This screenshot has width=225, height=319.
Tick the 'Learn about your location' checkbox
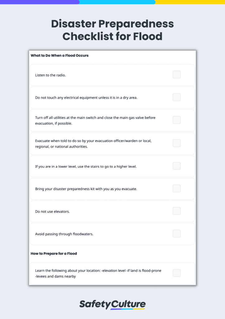(177, 273)
